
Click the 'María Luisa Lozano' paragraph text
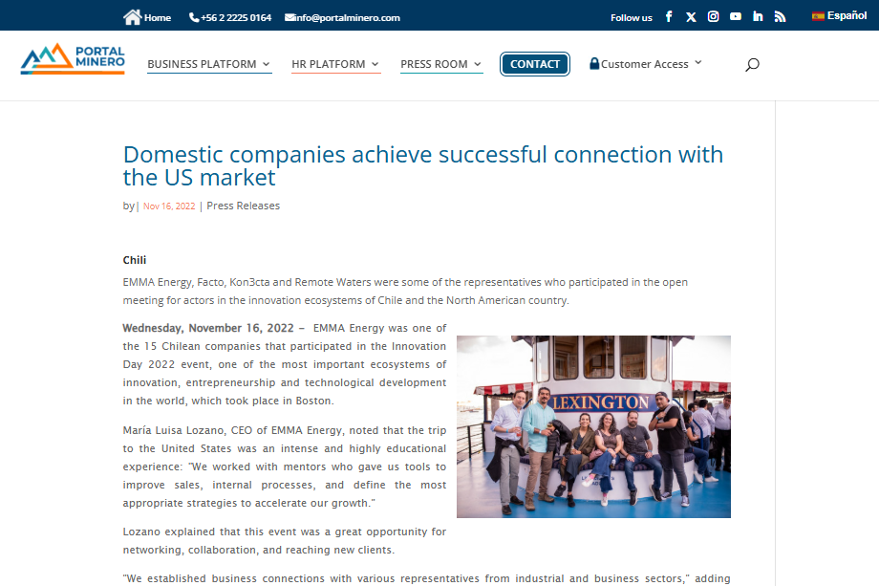coord(284,467)
